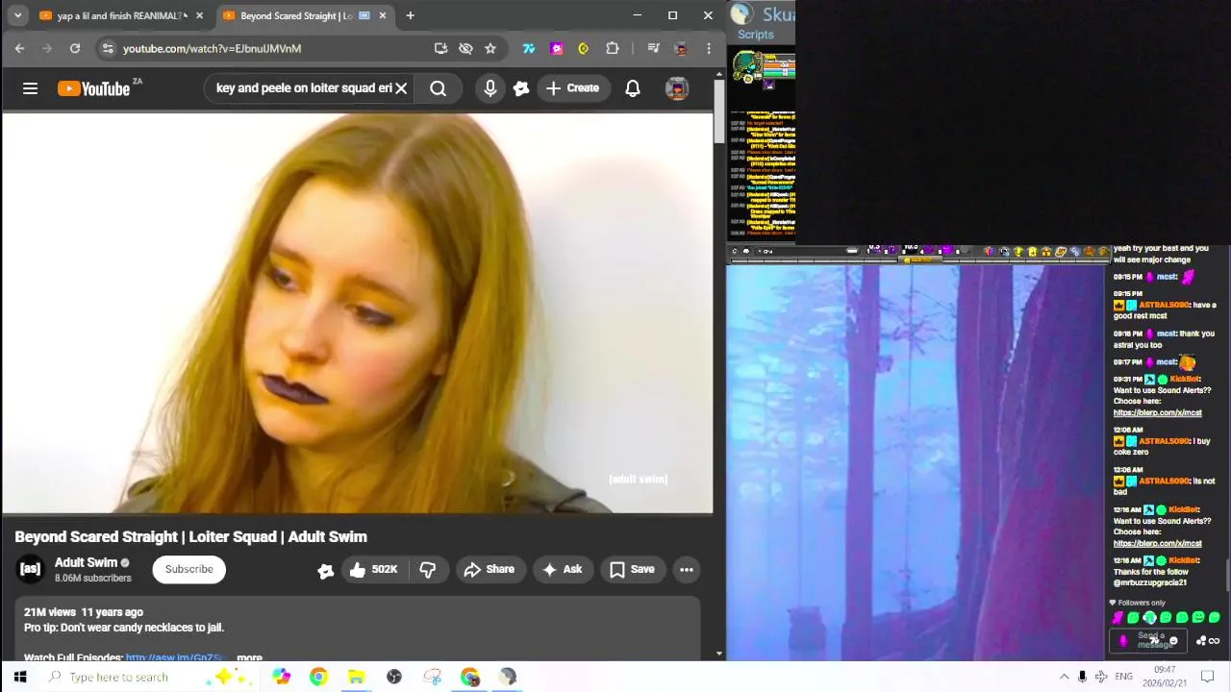Screen dimensions: 1231x692
Task: View site information icon in address bar
Action: (108, 48)
